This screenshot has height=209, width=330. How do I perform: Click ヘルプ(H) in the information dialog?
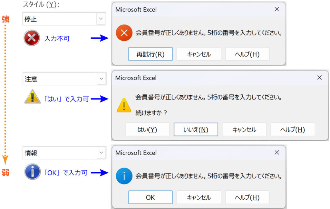coord(247,197)
